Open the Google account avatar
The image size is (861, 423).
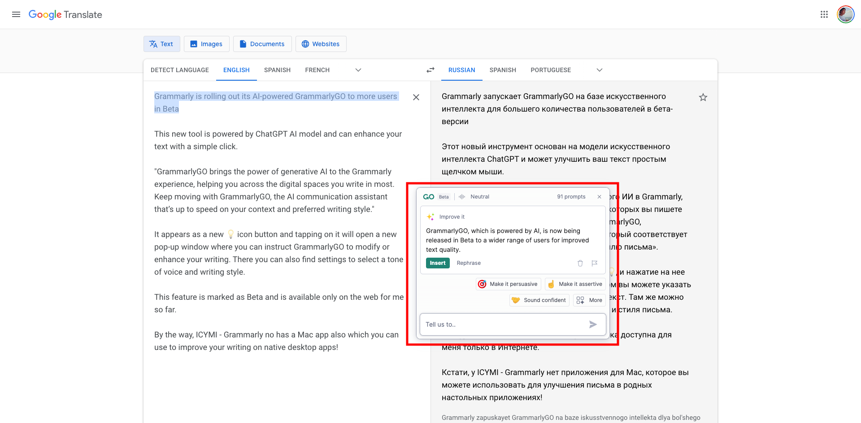tap(846, 14)
